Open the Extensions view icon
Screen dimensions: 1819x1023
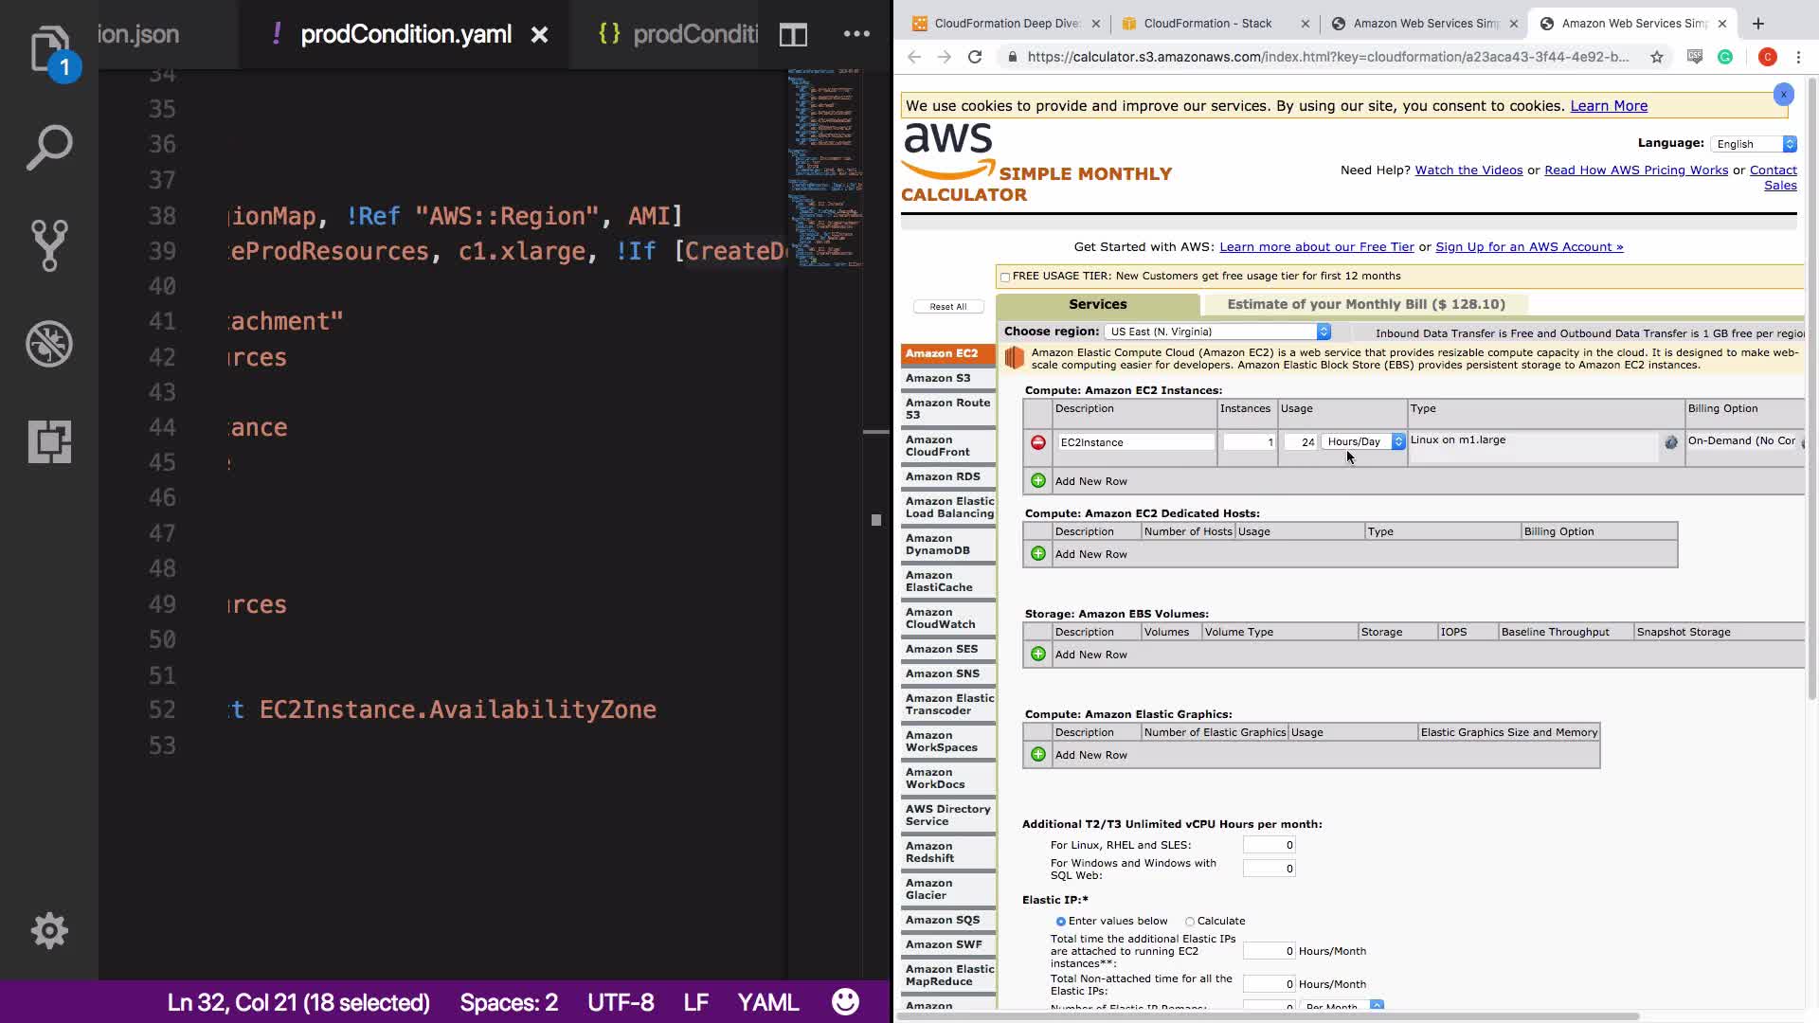click(49, 441)
